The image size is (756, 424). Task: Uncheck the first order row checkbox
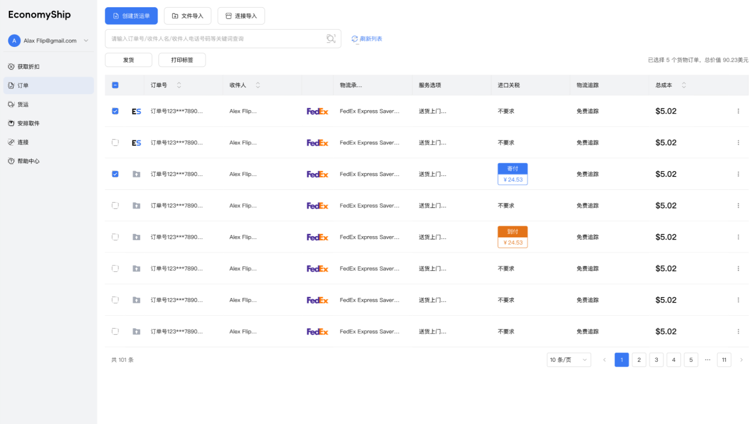pos(115,111)
